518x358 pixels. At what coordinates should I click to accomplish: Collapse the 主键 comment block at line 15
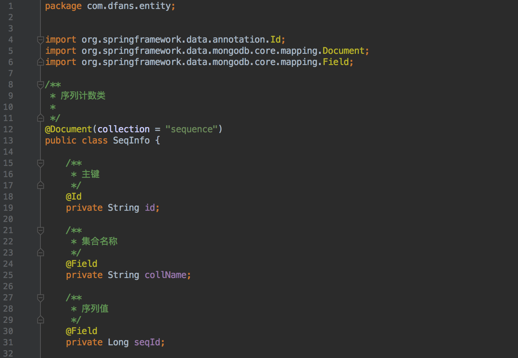point(40,163)
